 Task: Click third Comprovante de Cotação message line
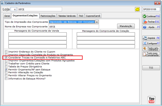click(x=106, y=42)
